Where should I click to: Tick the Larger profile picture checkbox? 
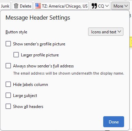pos(16,55)
